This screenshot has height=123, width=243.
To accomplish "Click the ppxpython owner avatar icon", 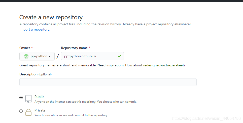I will (26, 56).
